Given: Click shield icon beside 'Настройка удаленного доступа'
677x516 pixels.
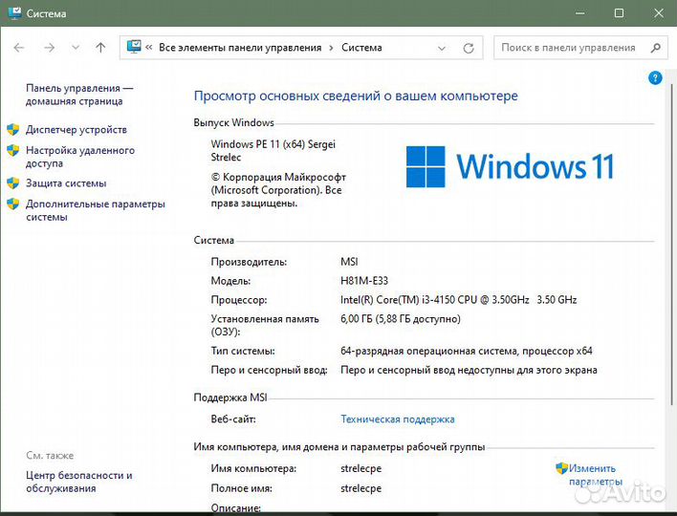Looking at the screenshot, I should click(x=13, y=150).
